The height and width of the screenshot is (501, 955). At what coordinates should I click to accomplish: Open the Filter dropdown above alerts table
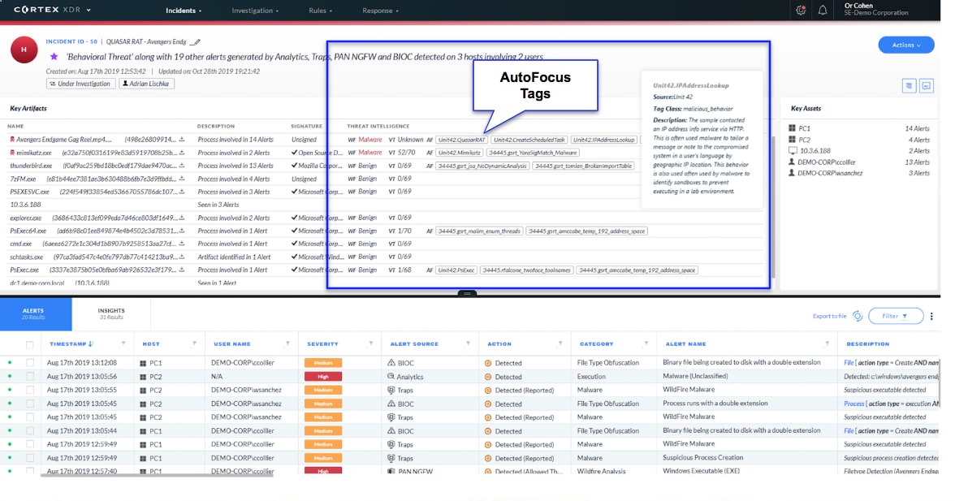(x=895, y=316)
